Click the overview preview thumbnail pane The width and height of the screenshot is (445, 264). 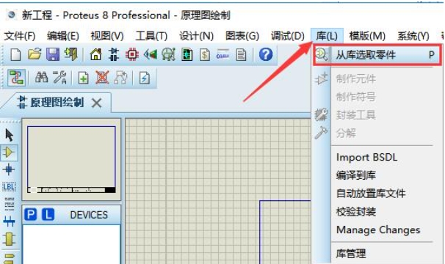71,160
